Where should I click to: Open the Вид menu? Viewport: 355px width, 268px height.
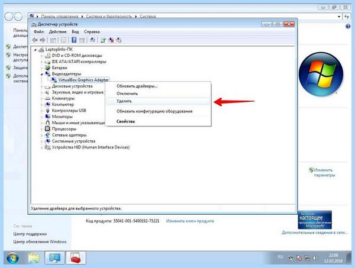point(75,32)
